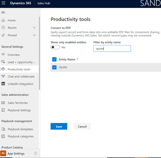Open Playbook categories page
This screenshot has height=158, width=161.
(x=19, y=136)
